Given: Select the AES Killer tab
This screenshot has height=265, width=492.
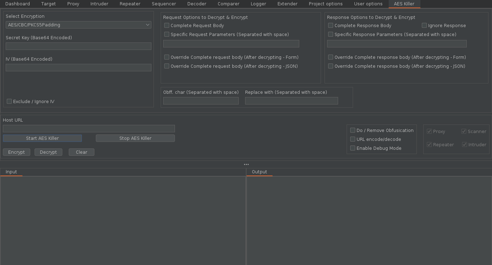Looking at the screenshot, I should pyautogui.click(x=404, y=4).
